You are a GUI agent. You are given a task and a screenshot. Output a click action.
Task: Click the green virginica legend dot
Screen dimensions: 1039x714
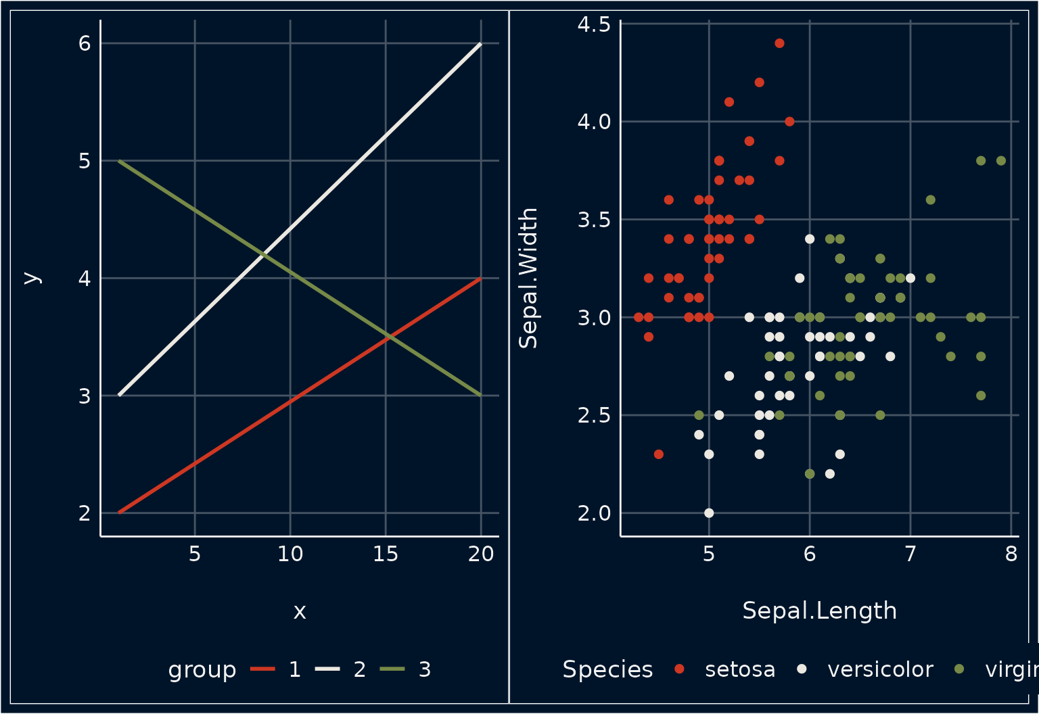pos(959,669)
